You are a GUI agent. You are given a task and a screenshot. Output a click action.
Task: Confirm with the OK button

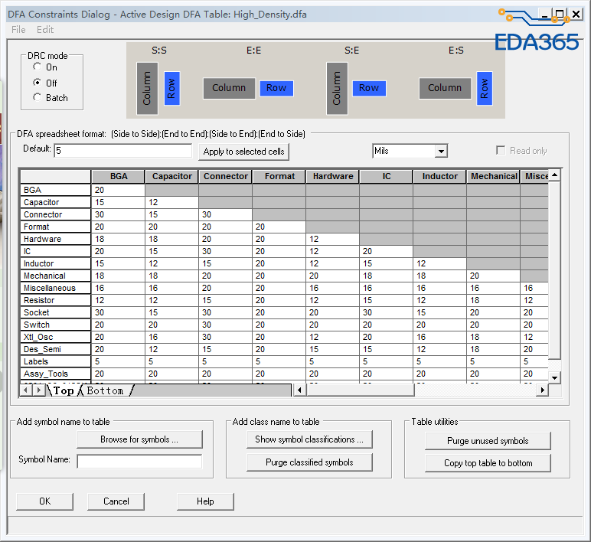[45, 501]
